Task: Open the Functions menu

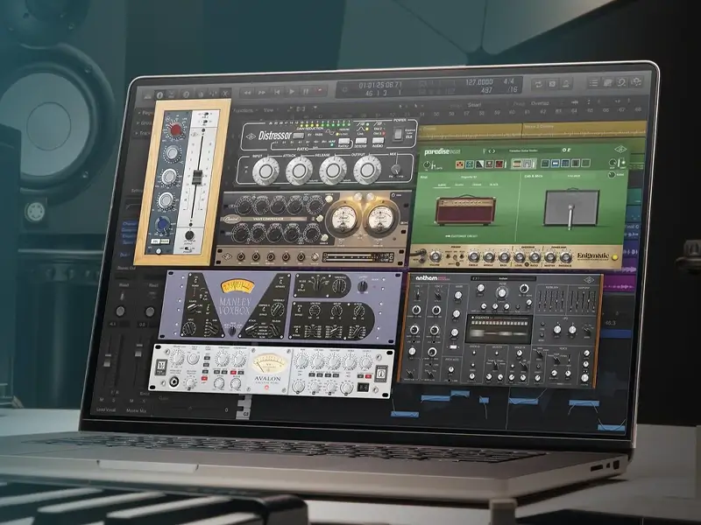Action: pos(244,110)
